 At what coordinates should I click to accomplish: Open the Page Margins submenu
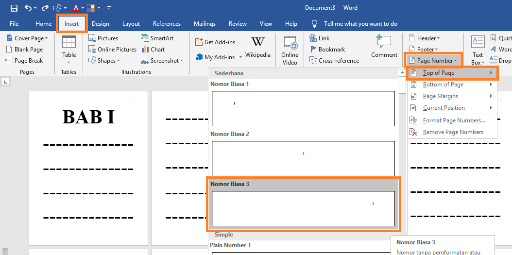[x=452, y=96]
